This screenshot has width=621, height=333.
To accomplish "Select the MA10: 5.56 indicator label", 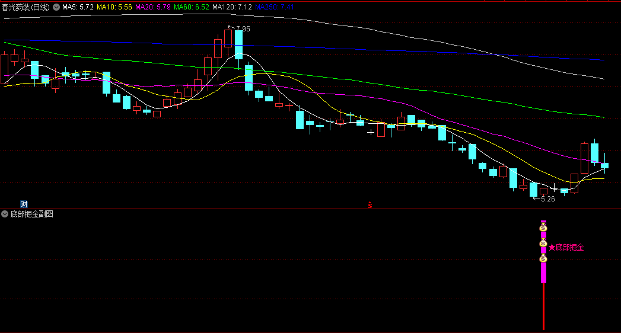I will tap(114, 7).
